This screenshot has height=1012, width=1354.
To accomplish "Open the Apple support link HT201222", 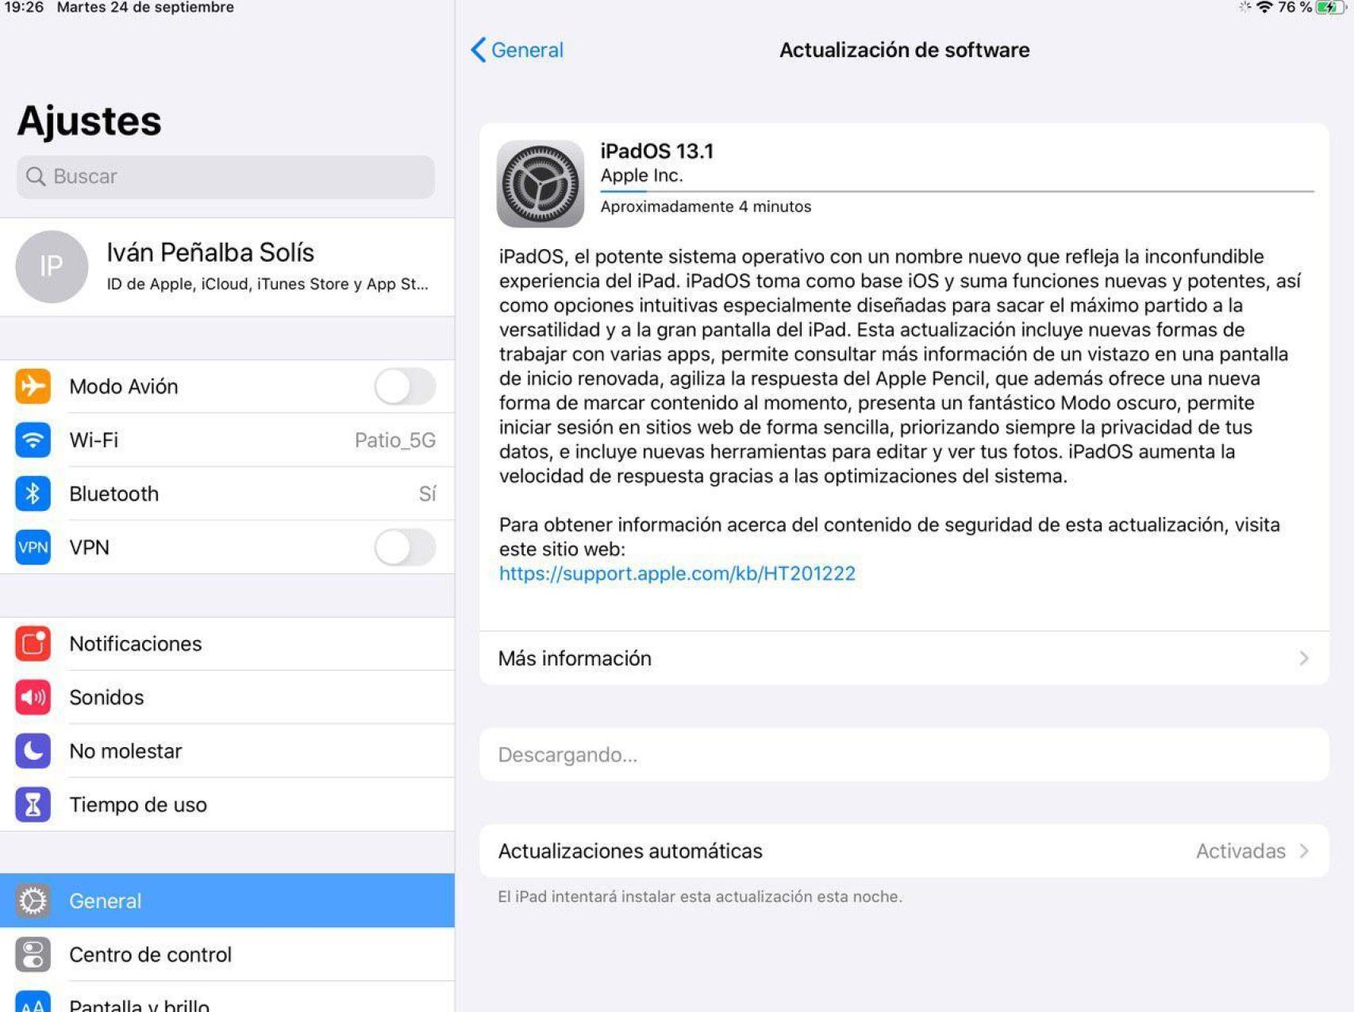I will 676,573.
